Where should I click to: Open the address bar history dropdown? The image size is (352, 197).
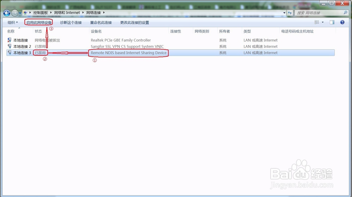coord(284,13)
